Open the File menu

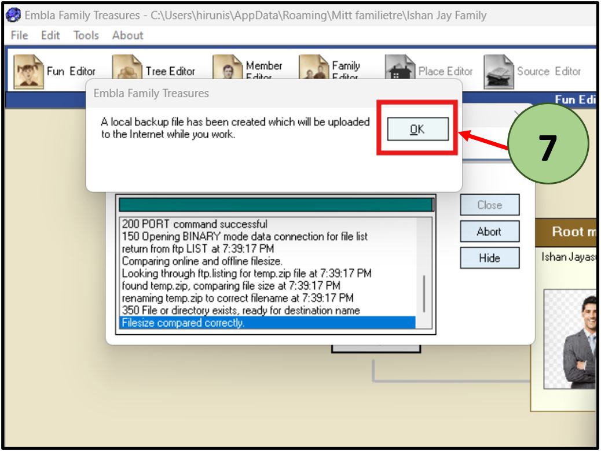click(20, 35)
